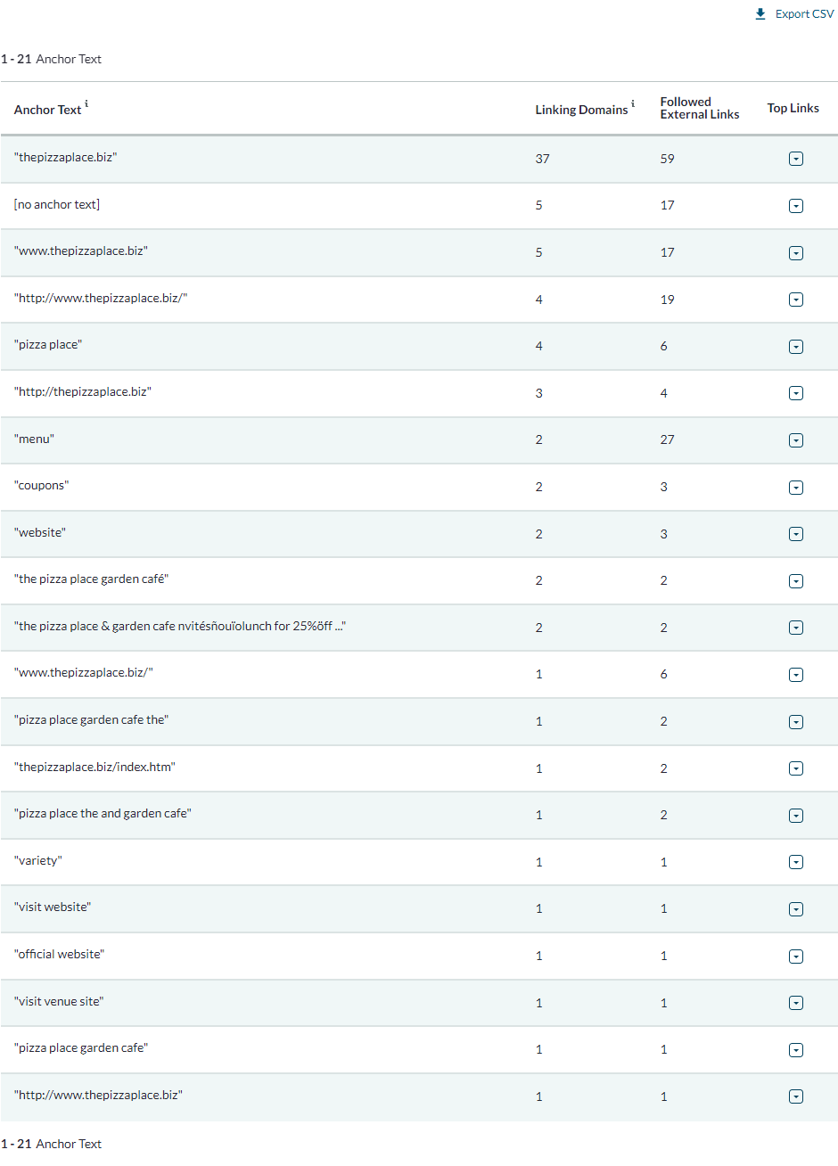This screenshot has height=1166, width=838.
Task: Expand top links for "menu" row
Action: point(796,440)
